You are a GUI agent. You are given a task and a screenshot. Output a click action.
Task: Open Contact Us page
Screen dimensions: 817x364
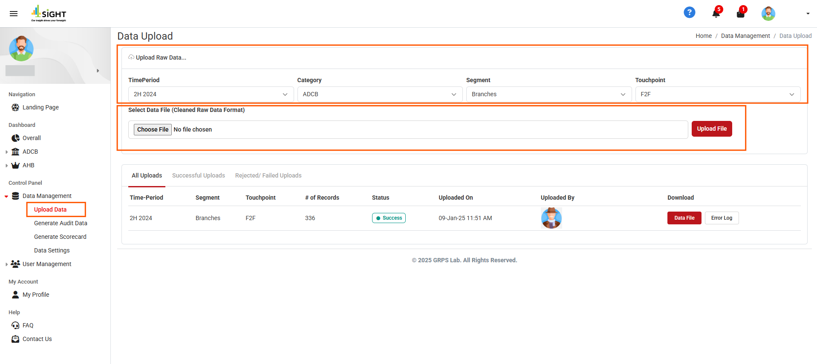37,339
